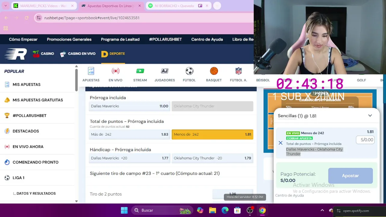Open Centro de Ayuda top menu item
Screen dimensions: 386x217
(207, 39)
